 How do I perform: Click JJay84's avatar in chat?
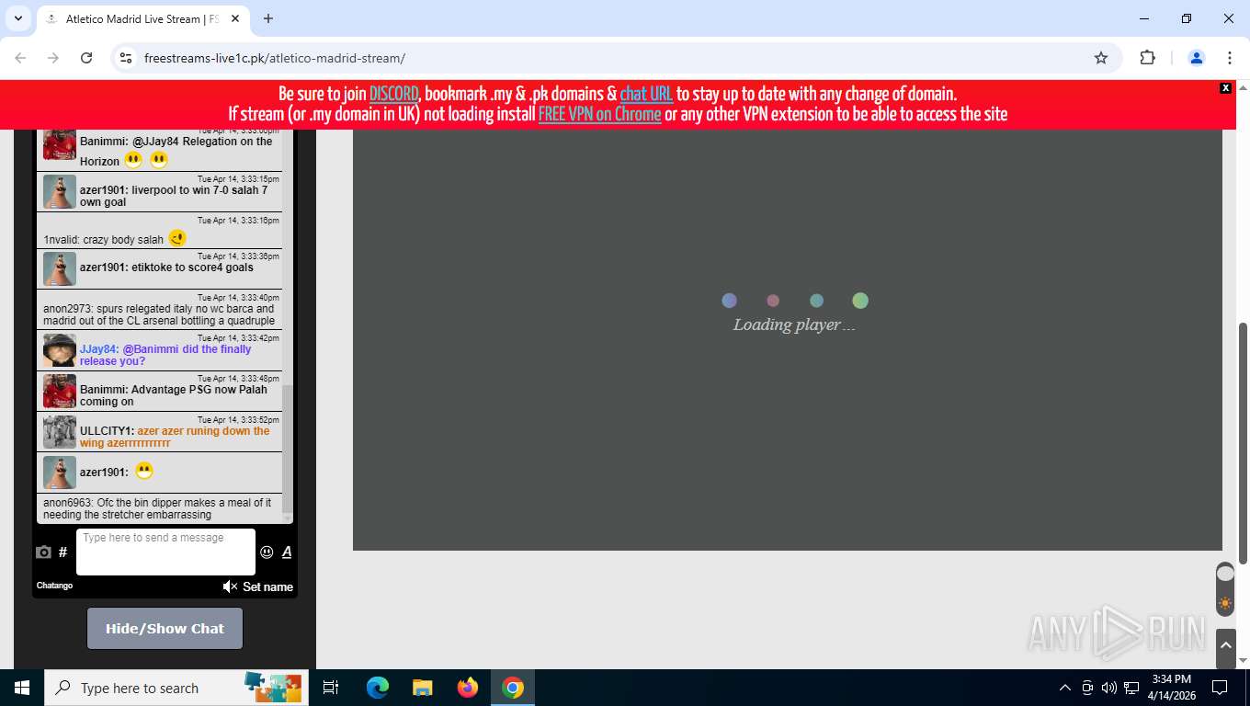tap(60, 350)
